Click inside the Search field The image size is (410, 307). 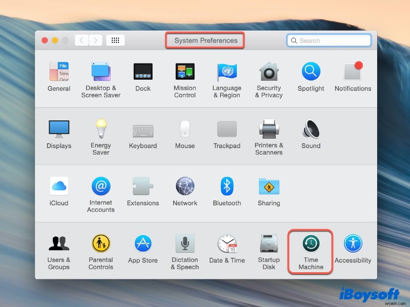329,40
